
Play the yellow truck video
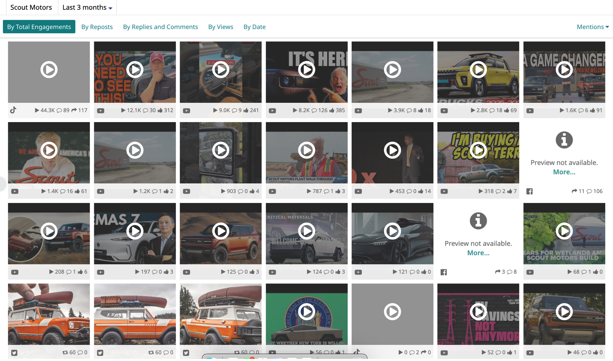click(x=478, y=69)
